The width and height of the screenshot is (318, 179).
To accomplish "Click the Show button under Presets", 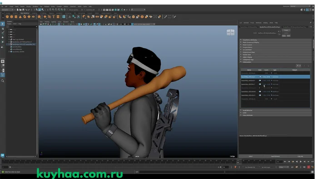I will [x=284, y=36].
